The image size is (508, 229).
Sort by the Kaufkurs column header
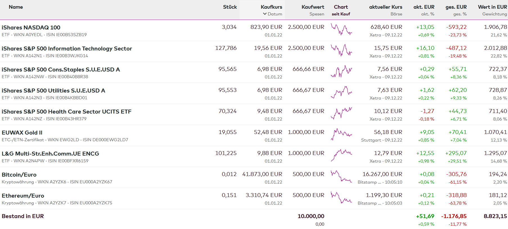271,7
